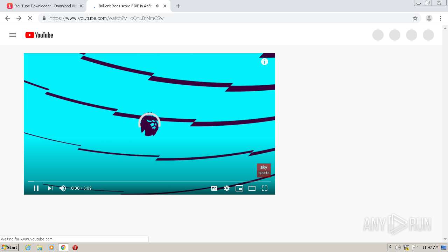
Task: Pause the video playback
Action: coord(36,188)
